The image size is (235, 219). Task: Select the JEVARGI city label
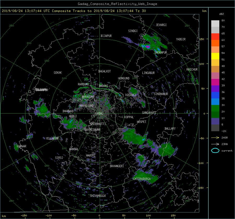tap(161, 25)
